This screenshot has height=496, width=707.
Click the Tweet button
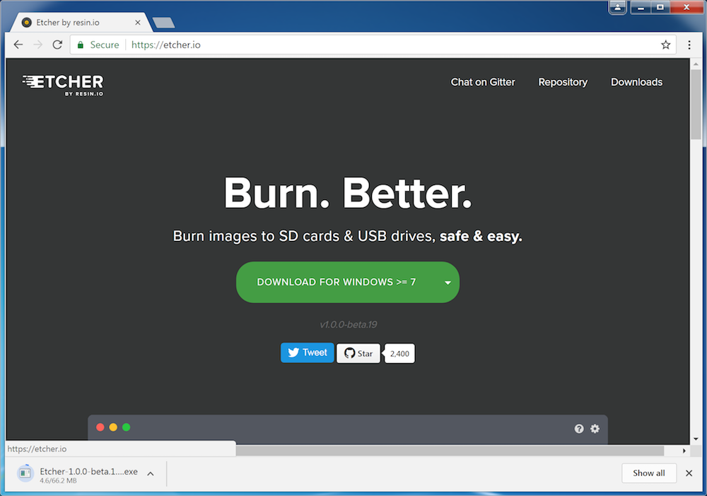point(307,353)
